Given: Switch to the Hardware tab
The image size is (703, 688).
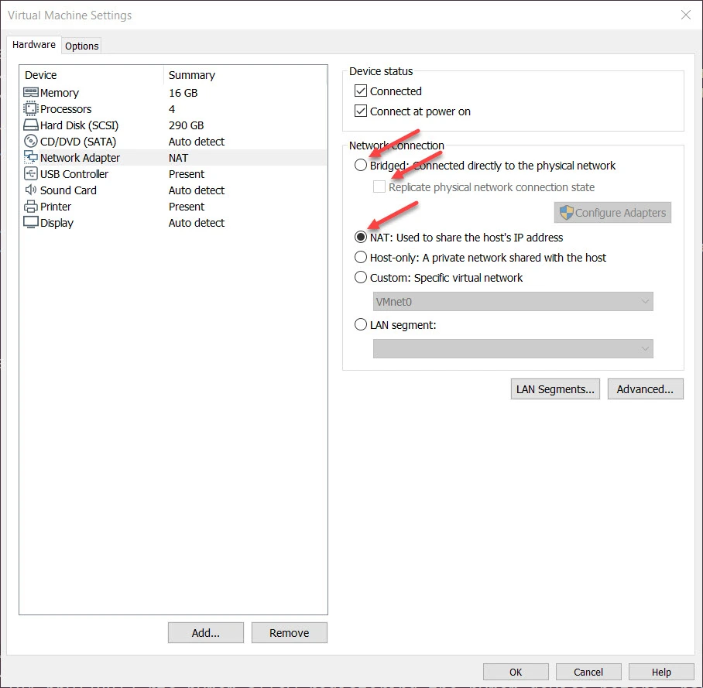Looking at the screenshot, I should (34, 45).
